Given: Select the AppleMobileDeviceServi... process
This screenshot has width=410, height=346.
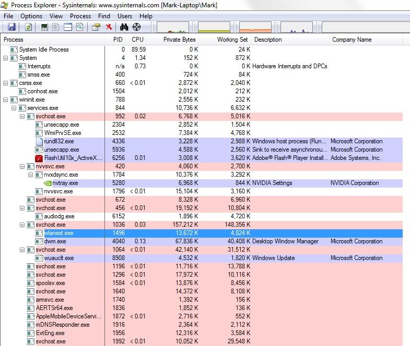Looking at the screenshot, I should 201,316.
